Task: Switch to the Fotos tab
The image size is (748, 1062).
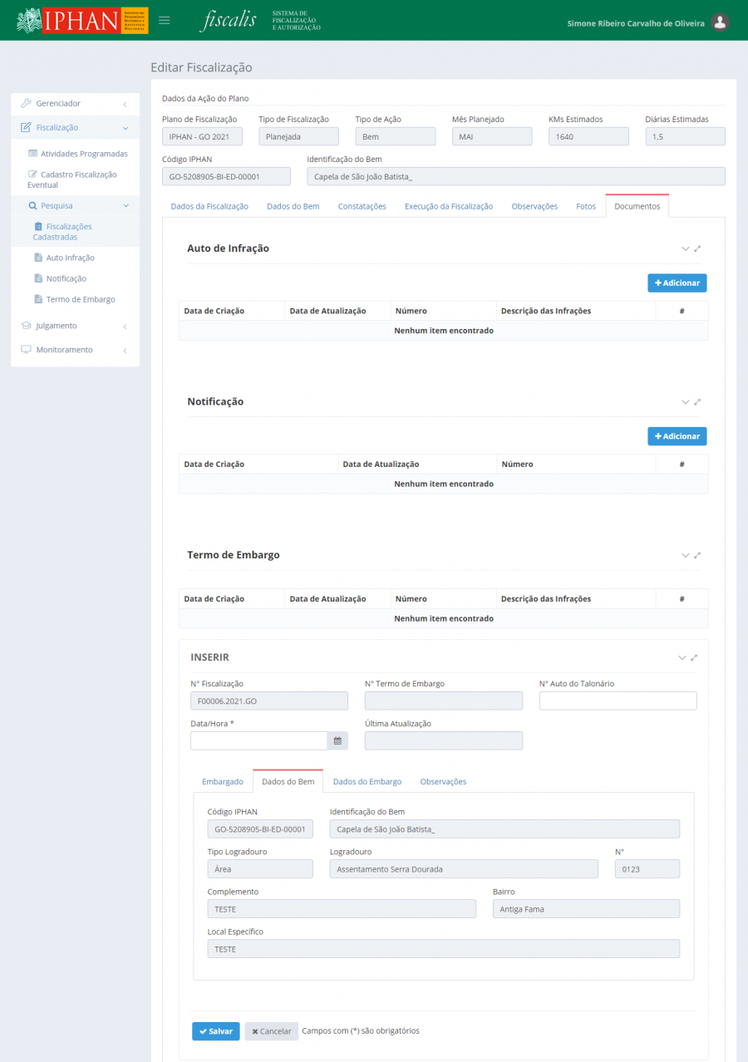Action: pyautogui.click(x=586, y=206)
